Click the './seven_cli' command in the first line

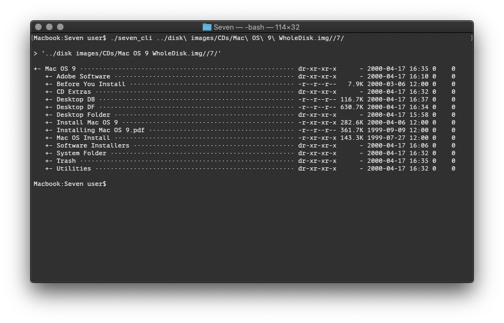pyautogui.click(x=131, y=38)
